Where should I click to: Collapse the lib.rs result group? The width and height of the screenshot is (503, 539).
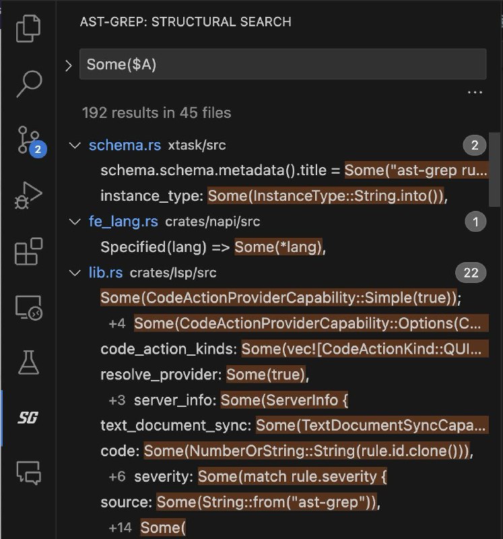(74, 273)
